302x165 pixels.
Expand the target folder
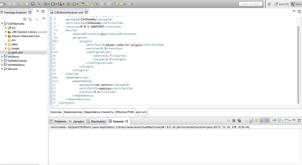point(6,48)
